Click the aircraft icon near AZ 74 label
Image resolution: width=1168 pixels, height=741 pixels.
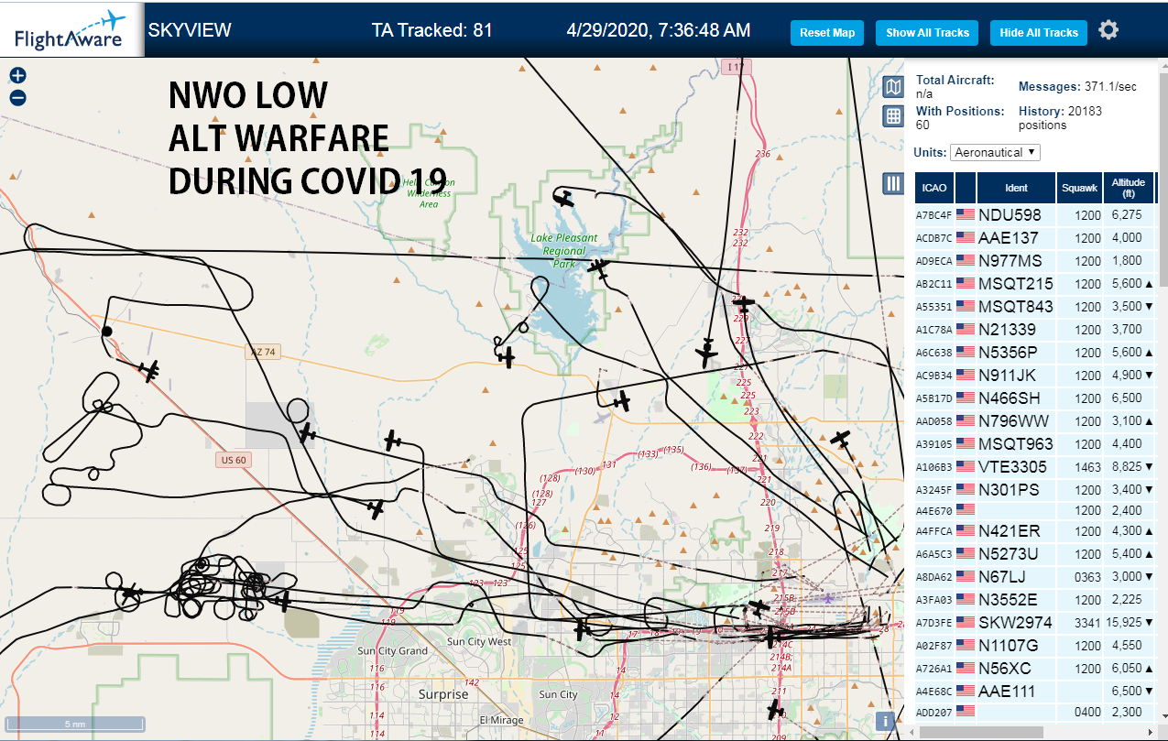point(308,432)
